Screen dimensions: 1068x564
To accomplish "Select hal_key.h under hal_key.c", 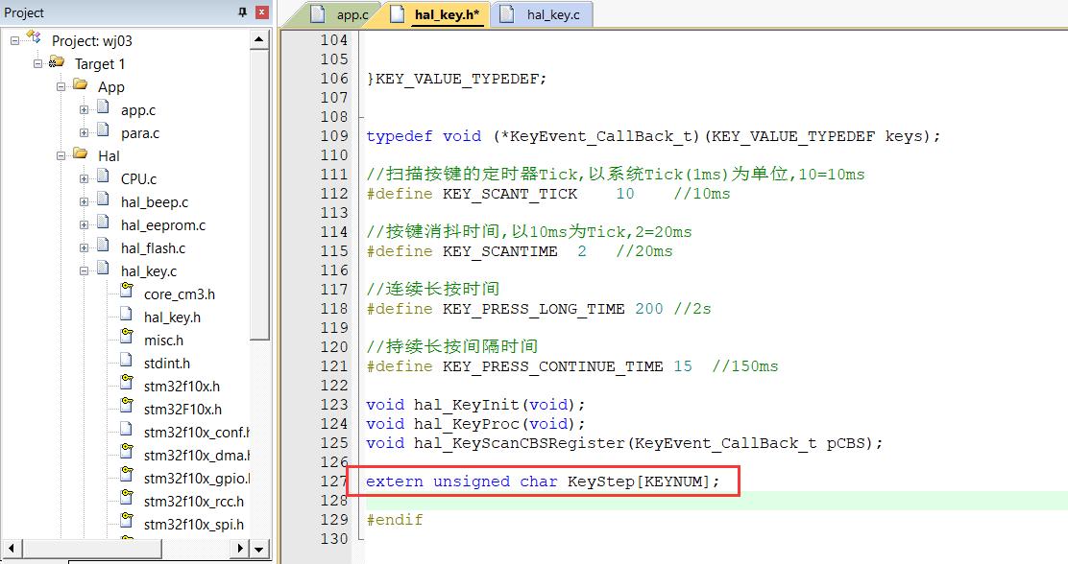I will pyautogui.click(x=172, y=317).
